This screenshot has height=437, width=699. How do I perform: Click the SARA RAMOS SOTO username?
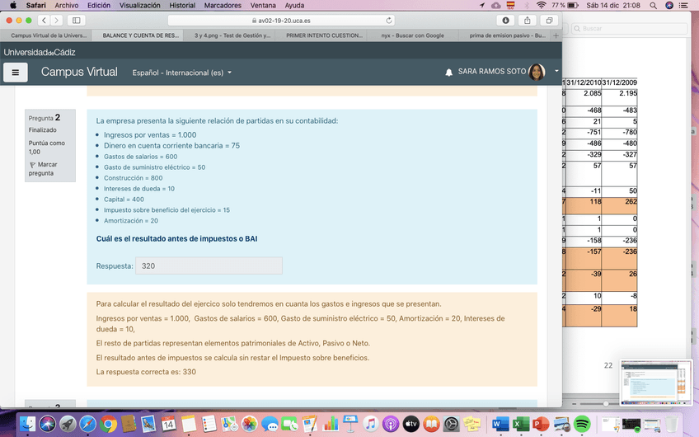[492, 72]
